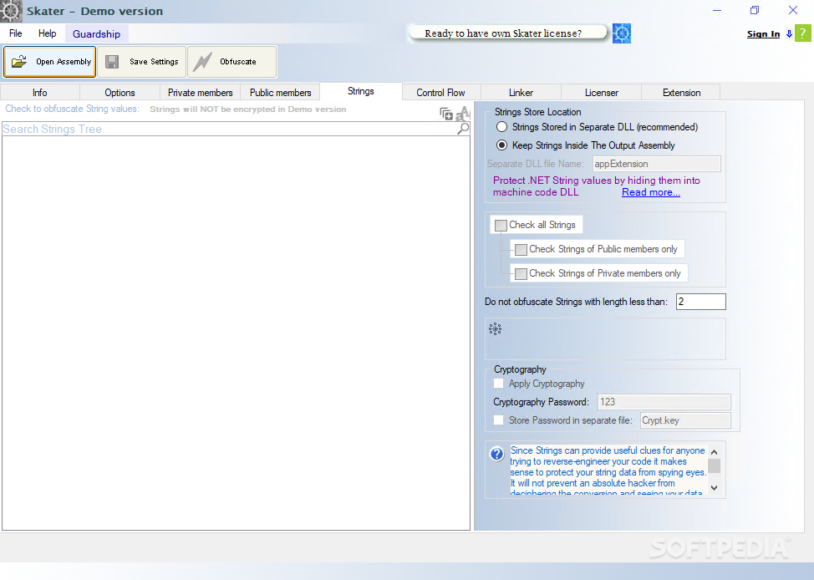The image size is (814, 580).
Task: Toggle Check Strings of Private members only
Action: click(x=521, y=273)
